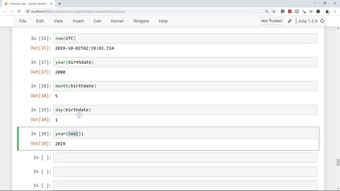This screenshot has height=191, width=340.
Task: Click the year(now()) code cell
Action: coord(185,134)
